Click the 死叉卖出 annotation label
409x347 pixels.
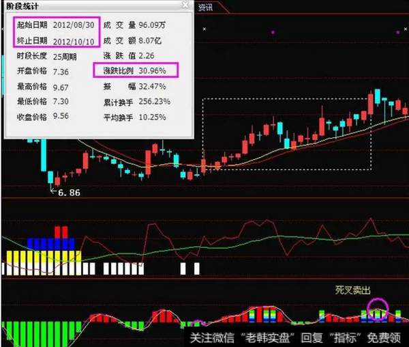click(x=352, y=290)
